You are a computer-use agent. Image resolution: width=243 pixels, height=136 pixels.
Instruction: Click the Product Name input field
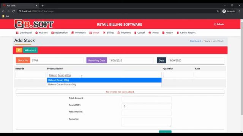[x=104, y=75]
